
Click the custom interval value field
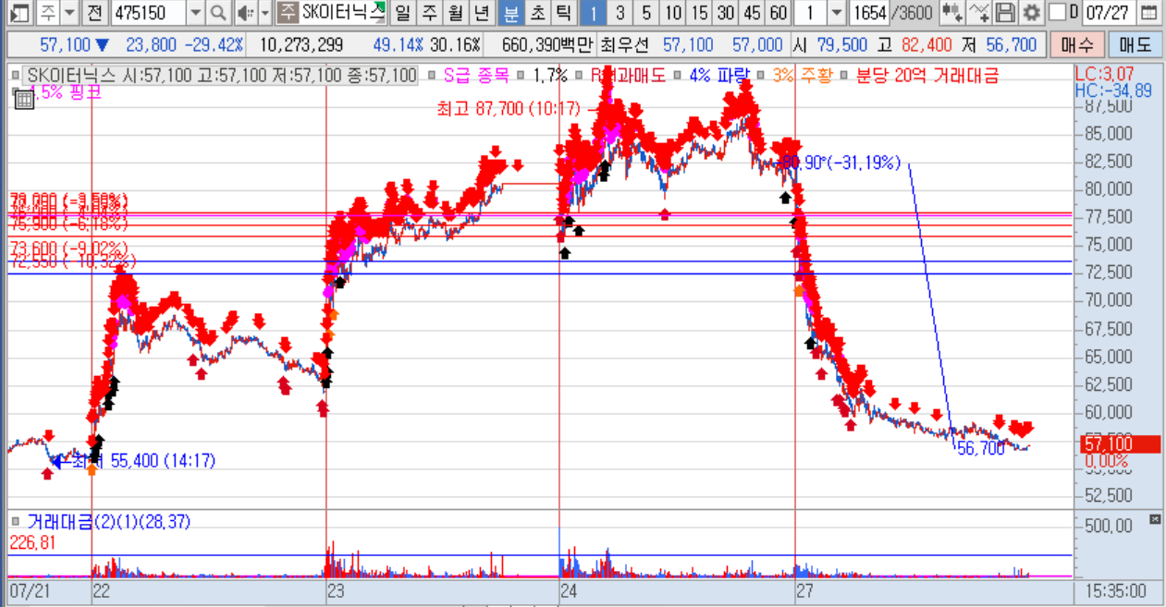811,13
